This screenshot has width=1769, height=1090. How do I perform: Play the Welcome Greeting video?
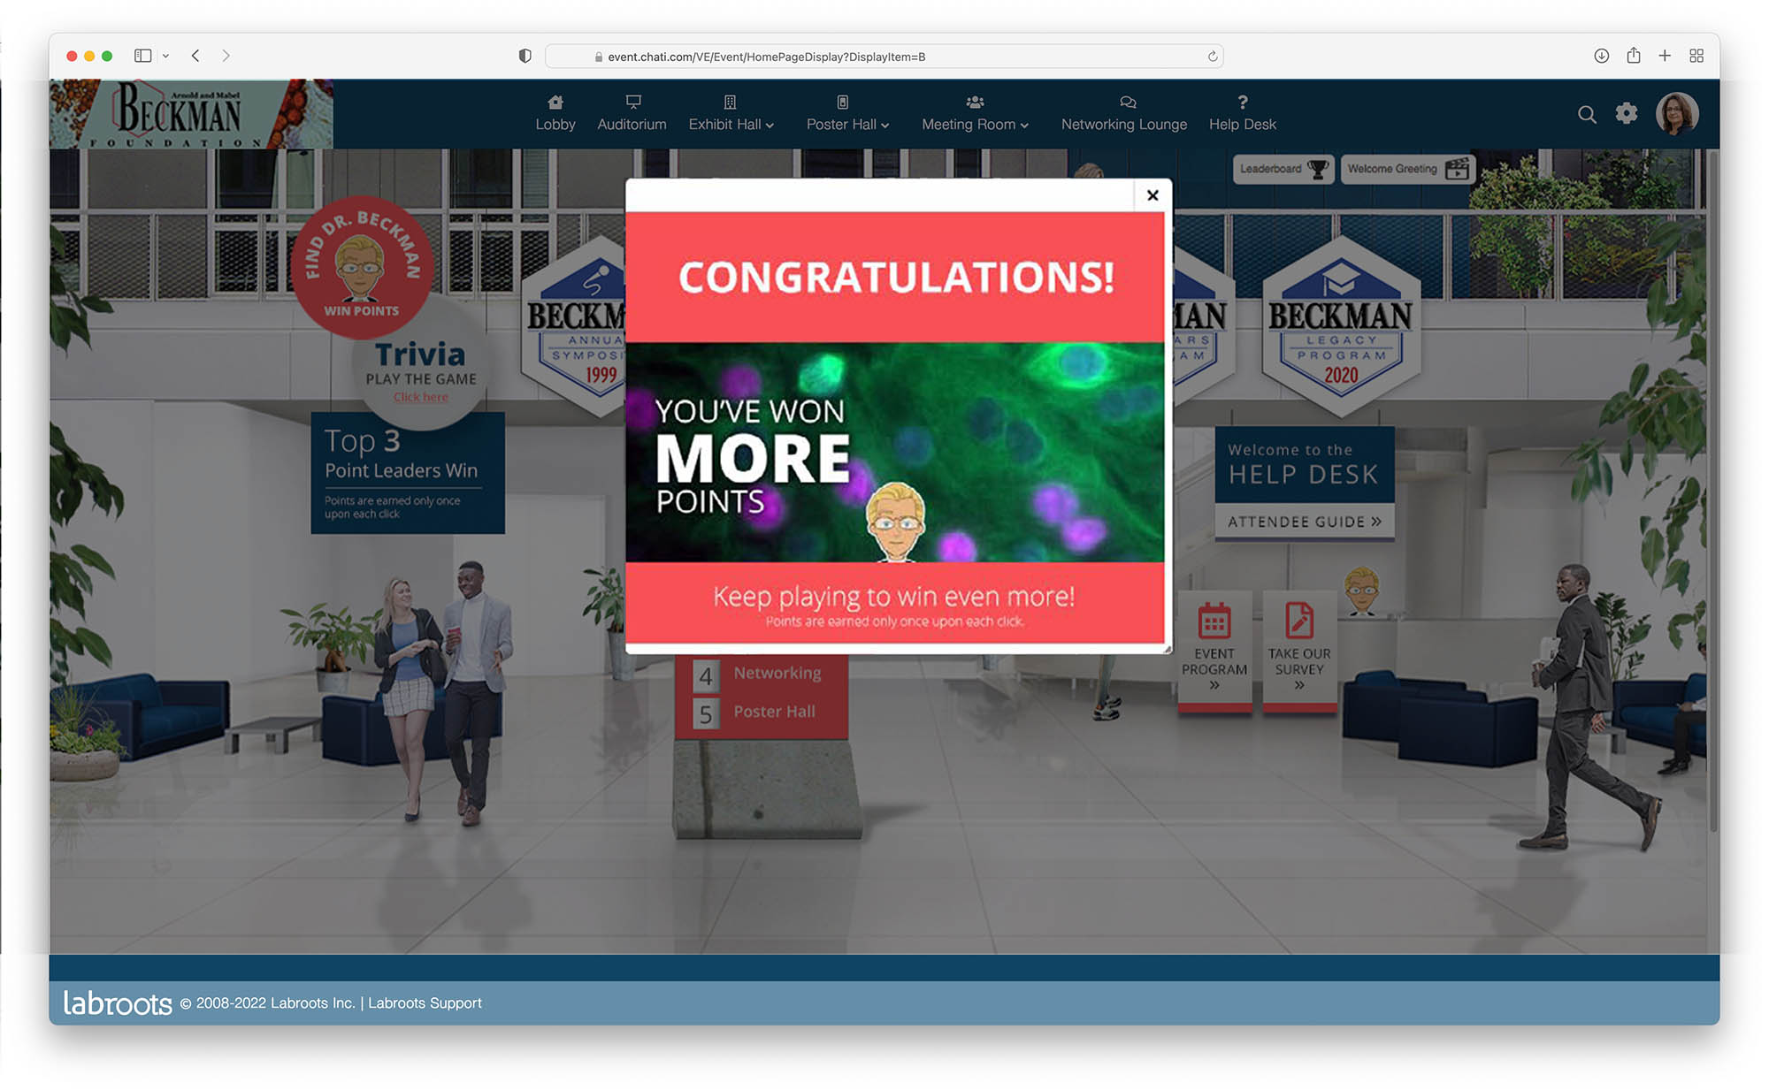(x=1407, y=169)
